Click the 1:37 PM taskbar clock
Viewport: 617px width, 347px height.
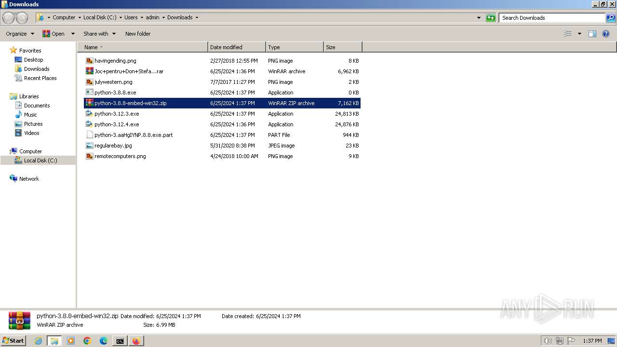coord(592,341)
